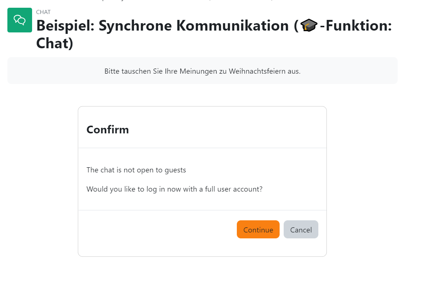
Task: Click "-Funktion:" in the heading
Action: [x=356, y=26]
